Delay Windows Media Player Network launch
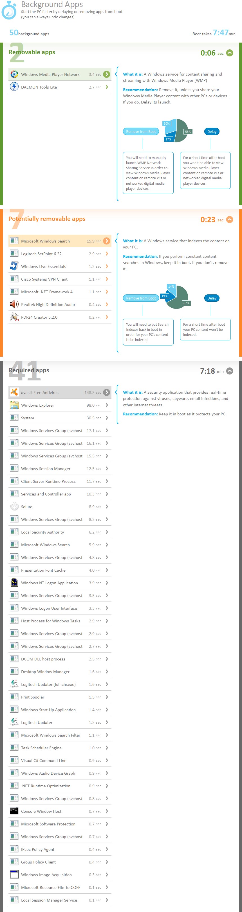This screenshot has width=242, height=912. [x=212, y=131]
